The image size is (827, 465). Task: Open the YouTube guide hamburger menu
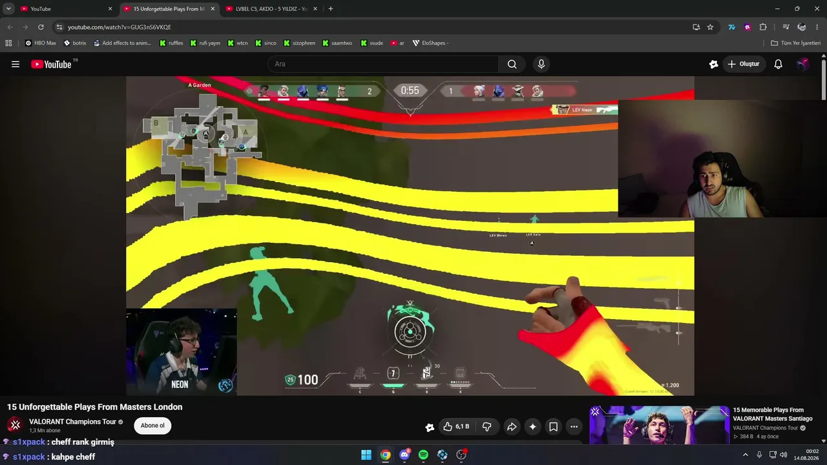[x=16, y=64]
